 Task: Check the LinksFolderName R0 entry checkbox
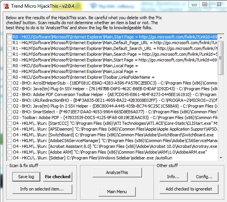tap(10, 77)
